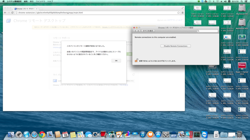Click the Wi-Fi status icon in menu bar
Viewport: 250px width, 140px height.
(x=217, y=1)
